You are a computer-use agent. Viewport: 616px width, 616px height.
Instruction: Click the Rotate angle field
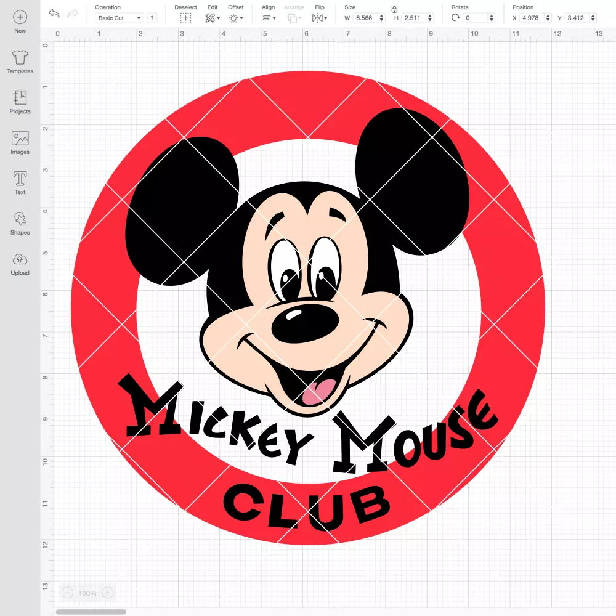(476, 18)
